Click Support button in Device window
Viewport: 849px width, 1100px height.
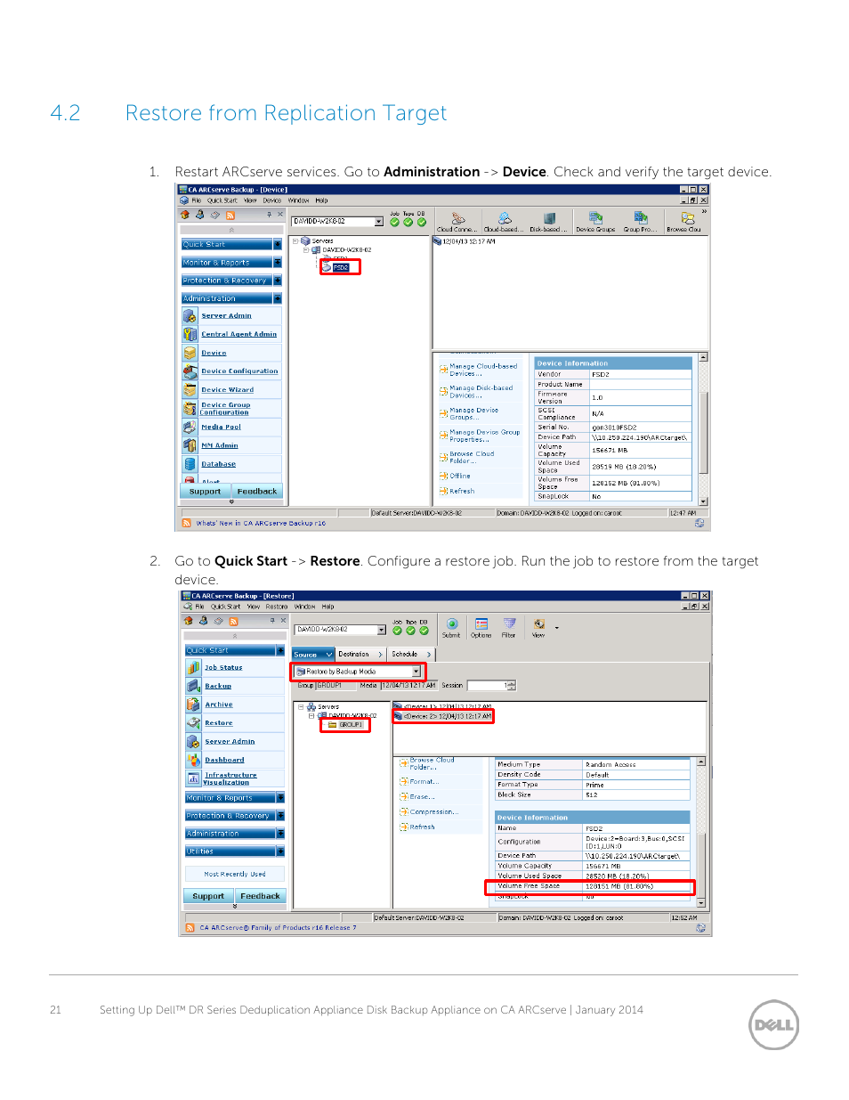coord(206,492)
